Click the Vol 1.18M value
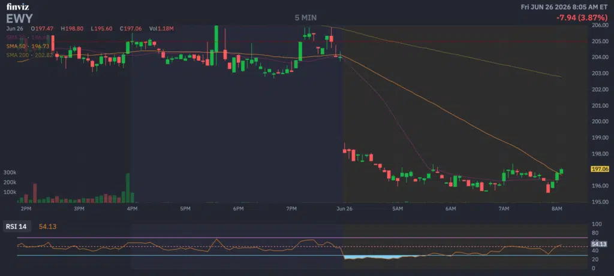614x276 pixels. 161,29
